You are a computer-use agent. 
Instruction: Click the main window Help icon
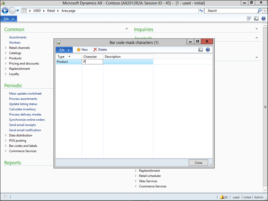(264, 18)
